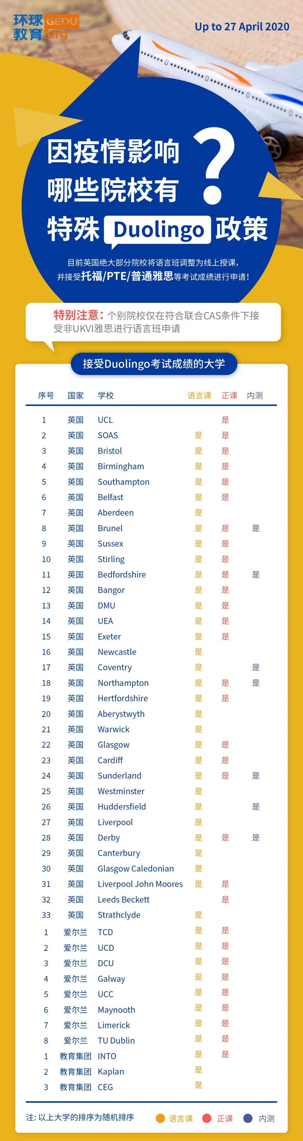Viewport: 303px width, 1141px height.
Task: Click the 接受Duolingo考试成绩的大学 banner
Action: click(154, 364)
